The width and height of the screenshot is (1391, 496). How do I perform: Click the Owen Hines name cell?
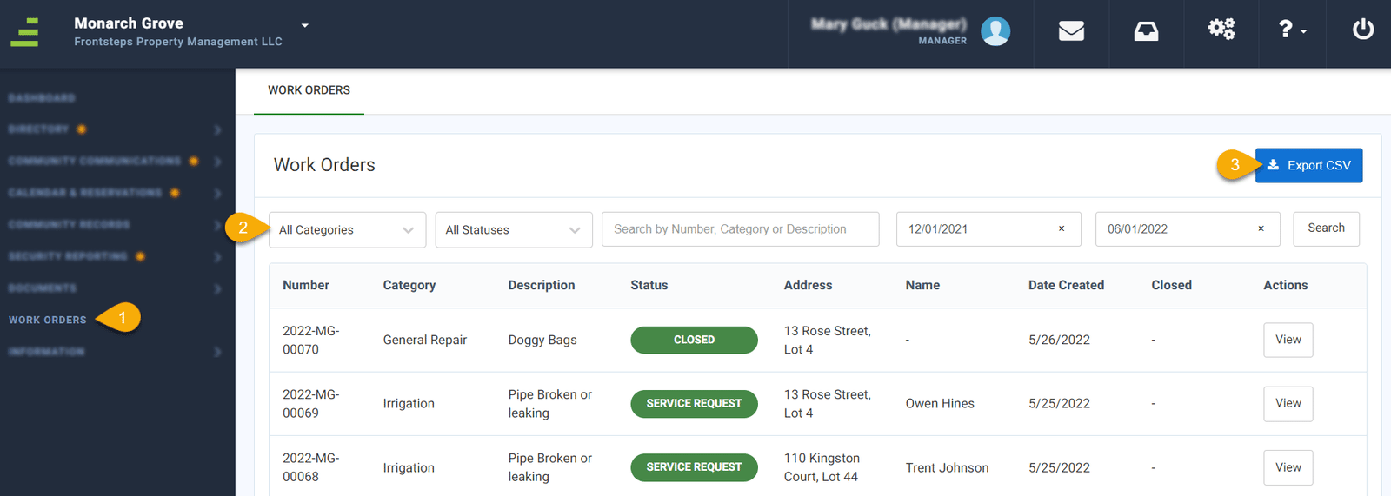(940, 403)
